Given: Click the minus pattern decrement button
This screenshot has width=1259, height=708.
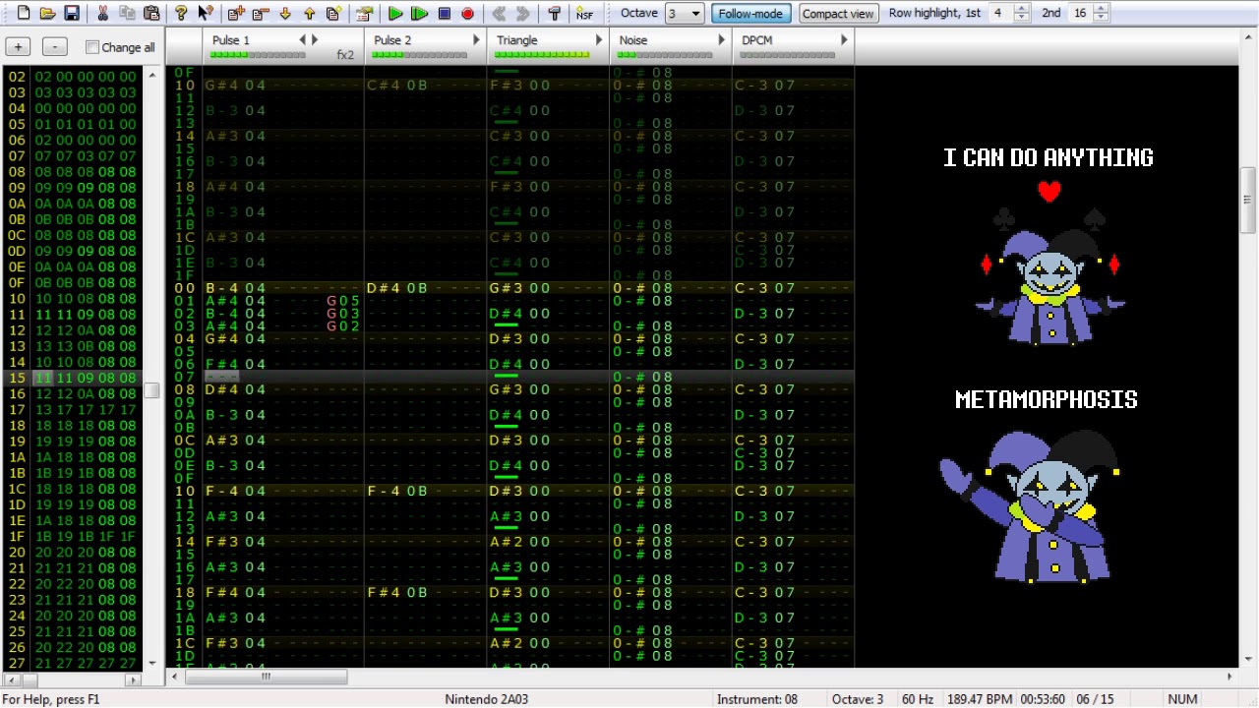Looking at the screenshot, I should 55,47.
